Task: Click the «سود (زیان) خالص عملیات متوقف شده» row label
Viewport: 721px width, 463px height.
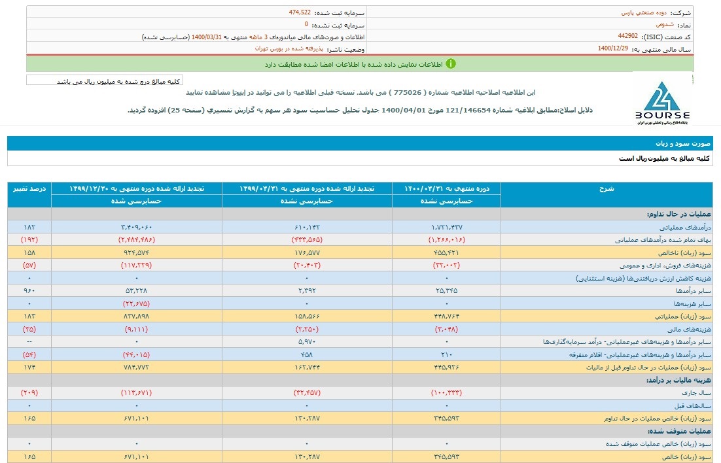Action: [658, 444]
